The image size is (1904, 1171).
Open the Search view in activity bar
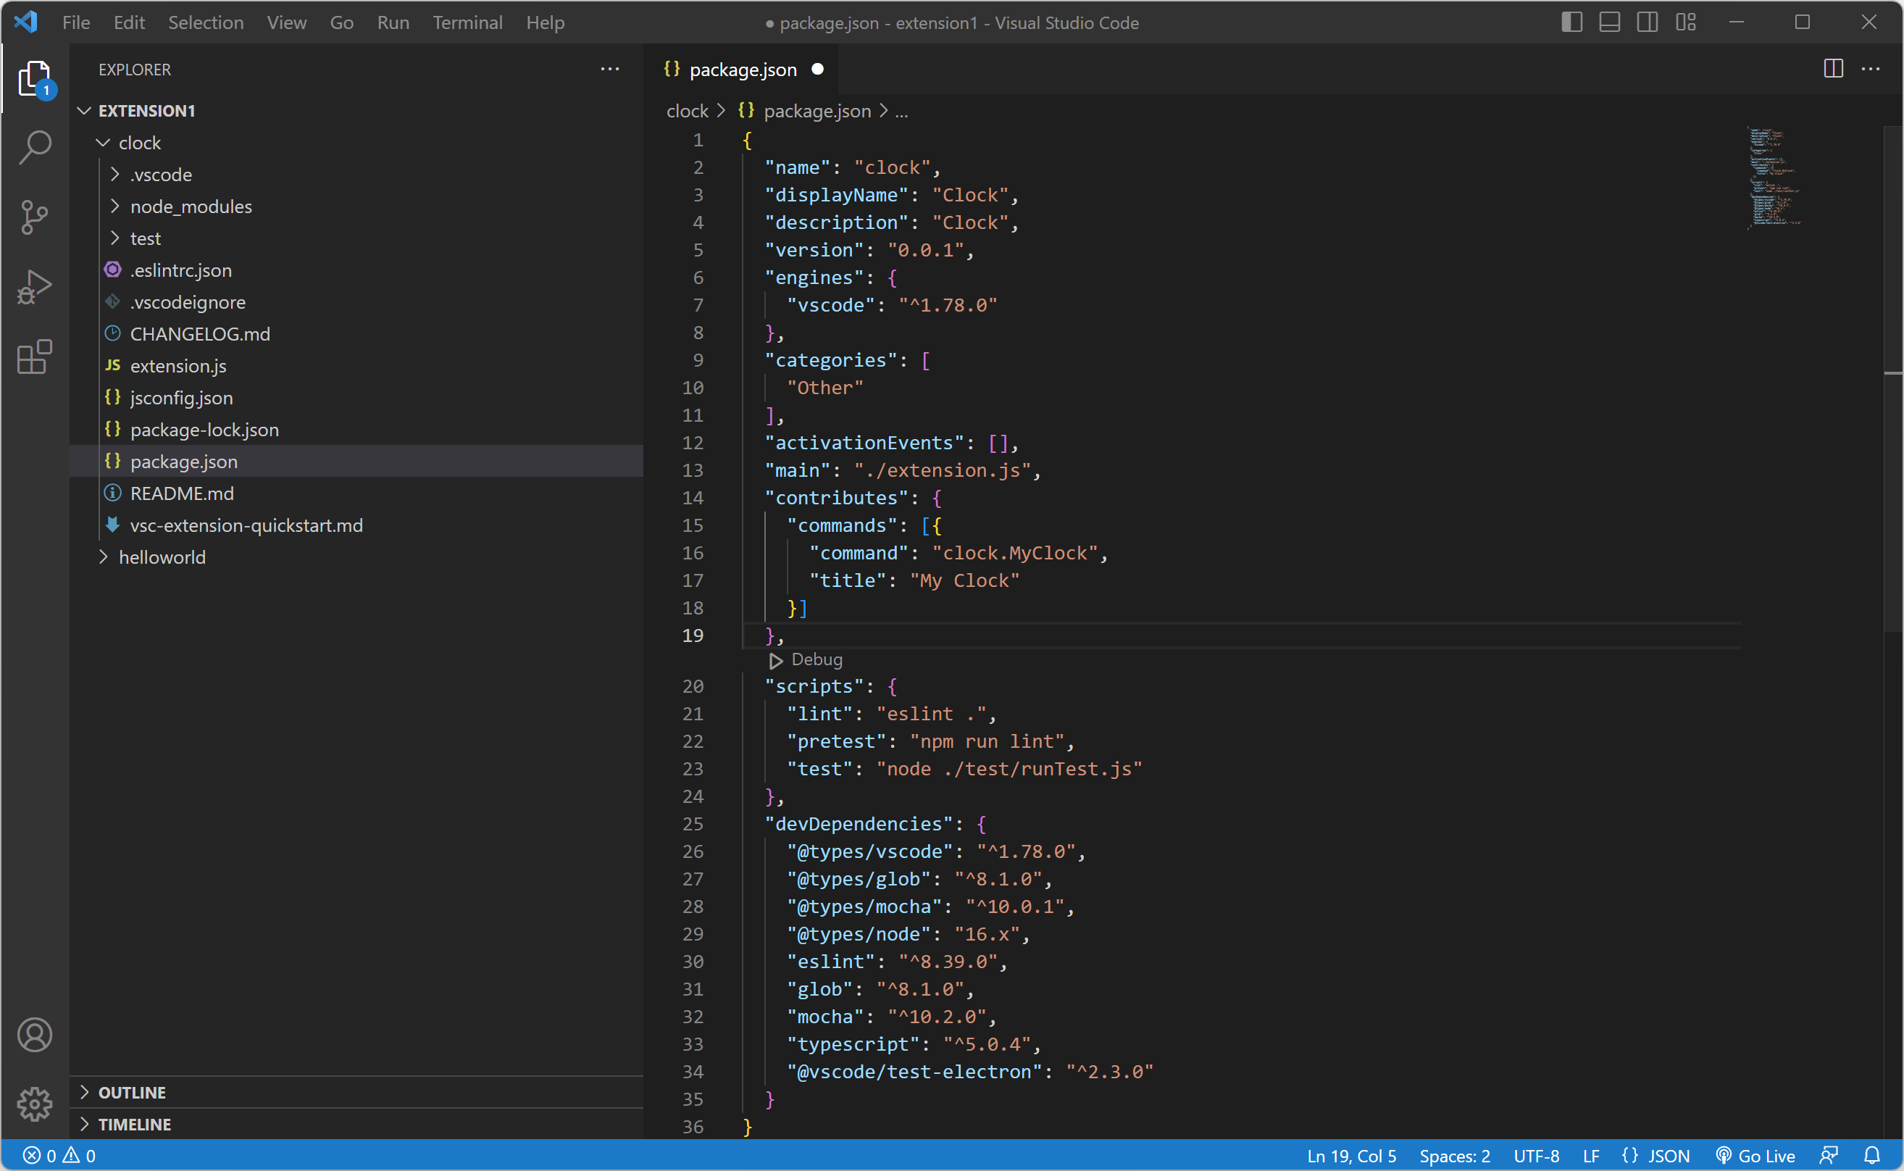pyautogui.click(x=35, y=147)
